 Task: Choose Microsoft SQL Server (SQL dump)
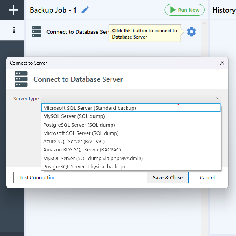pos(131,133)
